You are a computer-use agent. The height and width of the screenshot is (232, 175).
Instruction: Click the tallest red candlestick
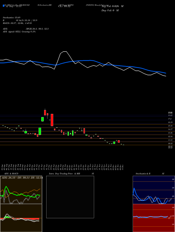tap(52, 120)
